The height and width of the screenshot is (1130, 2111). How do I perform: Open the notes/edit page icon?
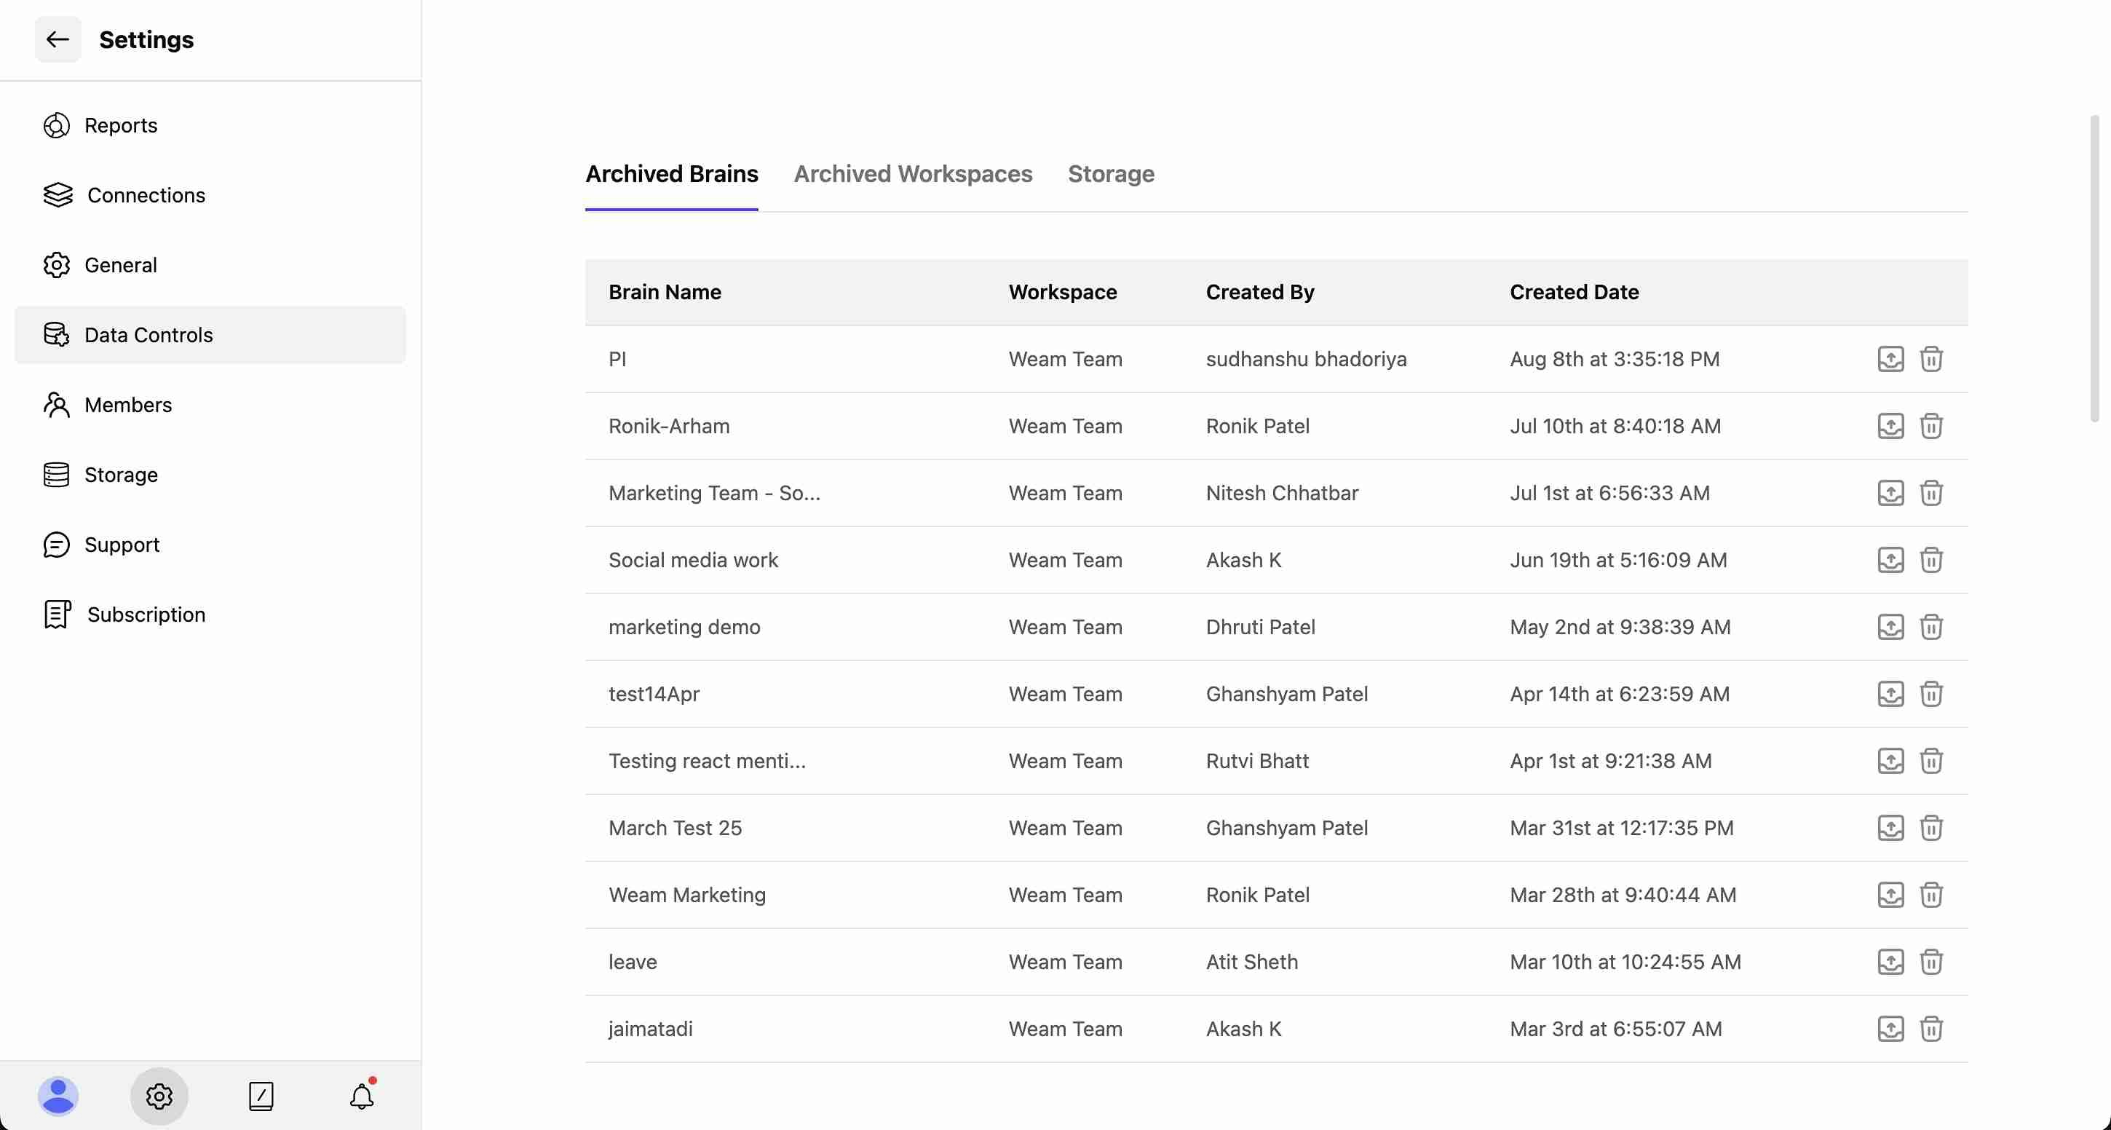point(261,1096)
